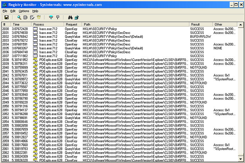This screenshot has width=245, height=163.
Task: Select the HKCU path in row 2053
Action: (135, 118)
